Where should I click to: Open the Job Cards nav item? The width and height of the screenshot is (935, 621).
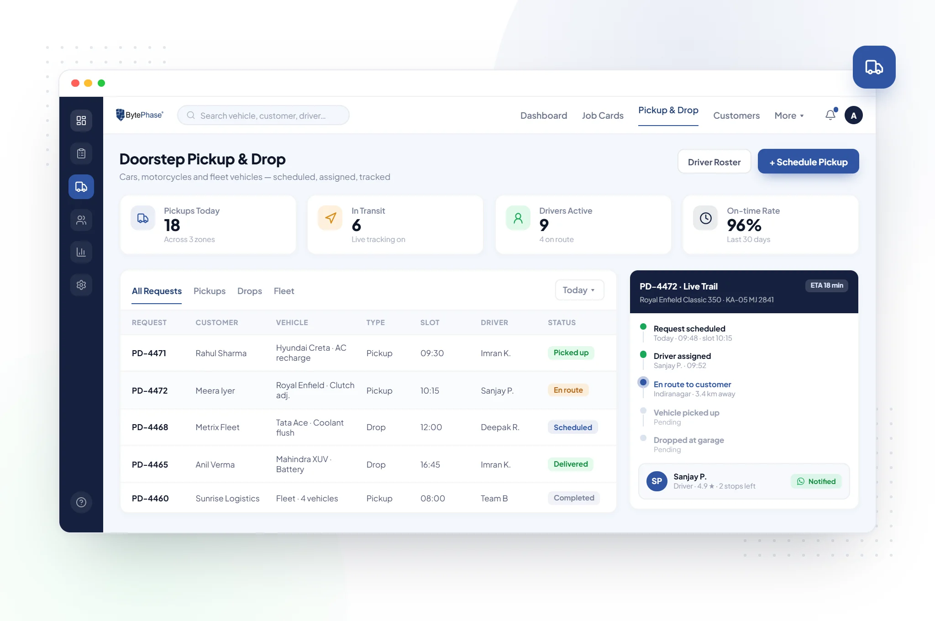603,116
